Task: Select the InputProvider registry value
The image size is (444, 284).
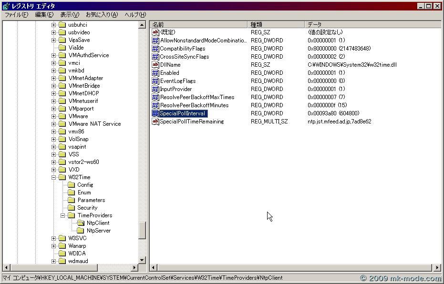Action: (176, 89)
